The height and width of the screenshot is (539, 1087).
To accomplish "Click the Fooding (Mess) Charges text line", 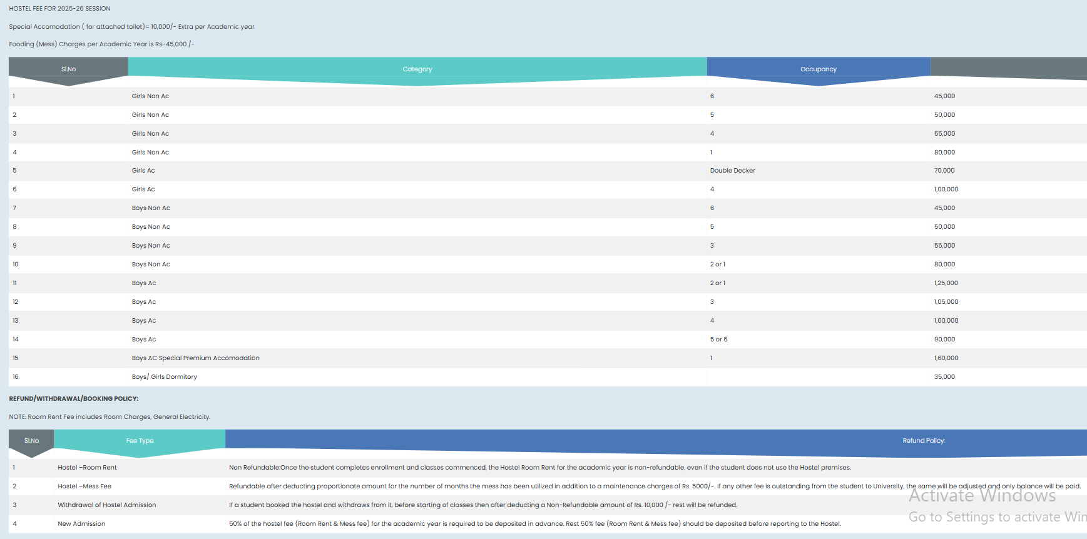I will pos(101,44).
